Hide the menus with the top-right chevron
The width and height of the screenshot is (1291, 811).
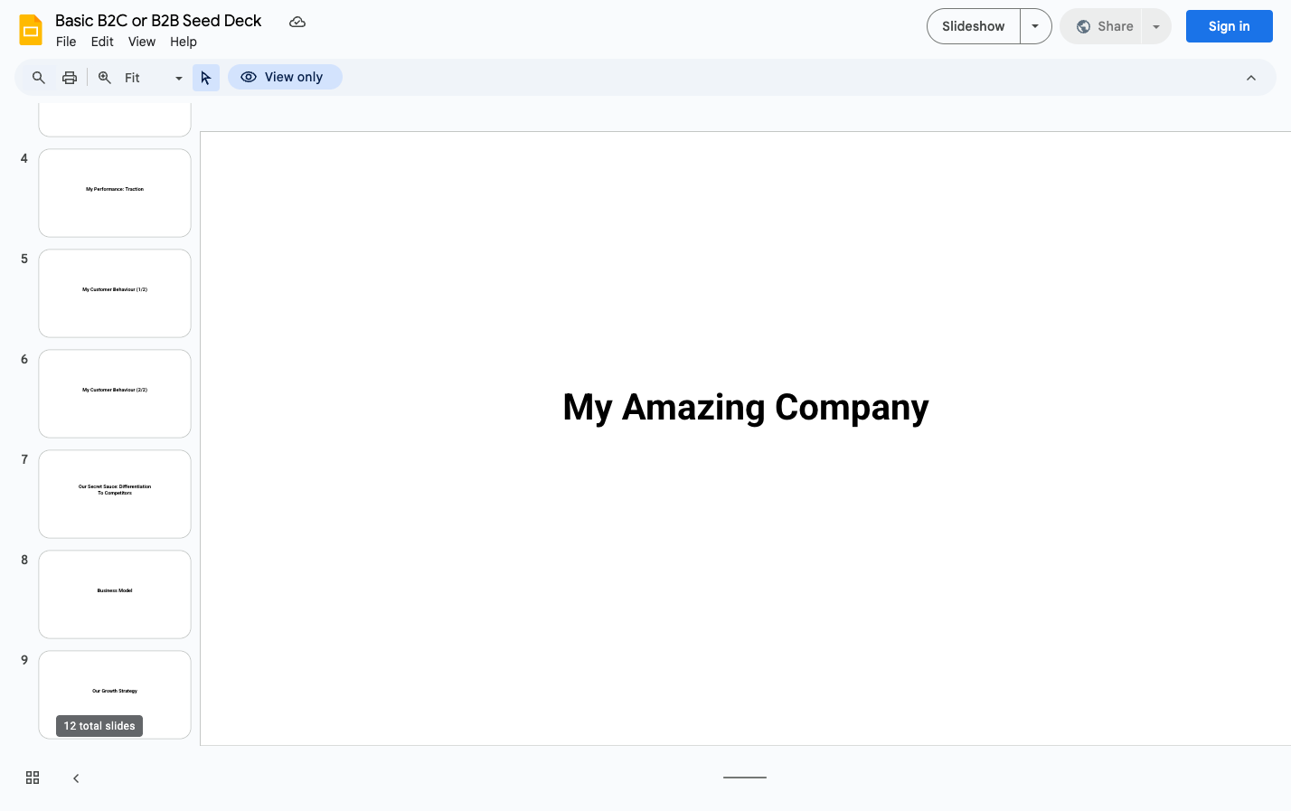[1251, 78]
